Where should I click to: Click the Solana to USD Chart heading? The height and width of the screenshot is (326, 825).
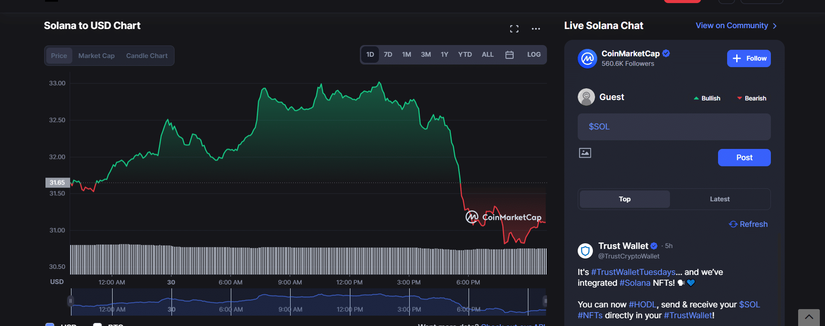[92, 26]
